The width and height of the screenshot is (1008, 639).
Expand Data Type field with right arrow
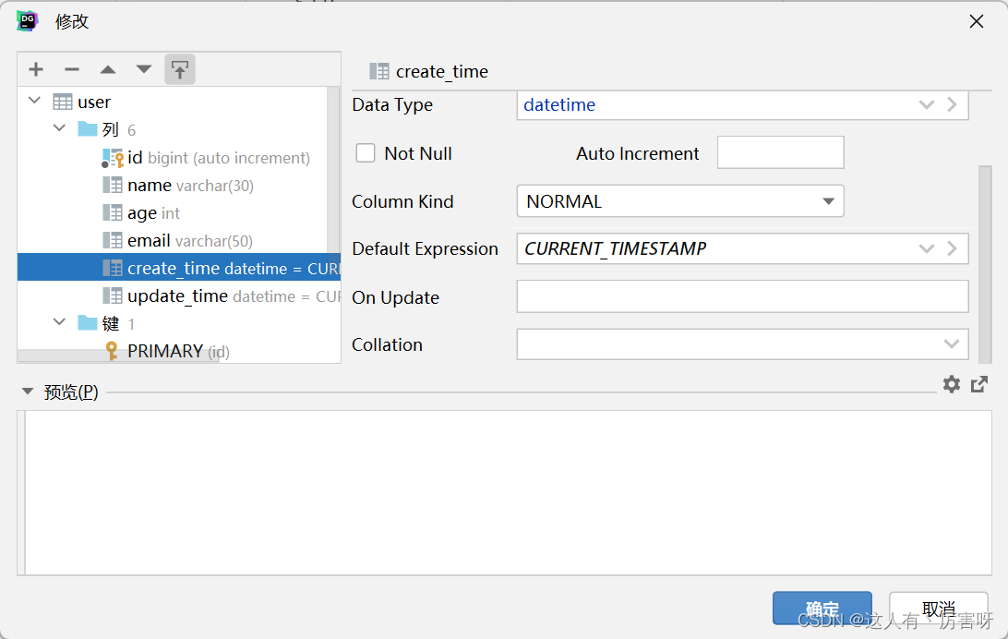pos(952,104)
